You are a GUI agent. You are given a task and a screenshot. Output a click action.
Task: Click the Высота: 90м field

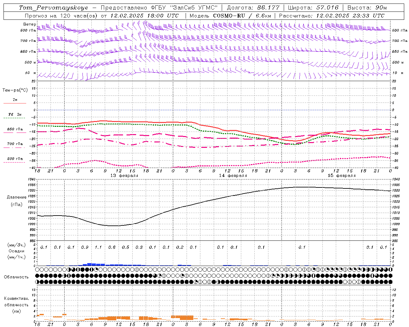click(367, 8)
